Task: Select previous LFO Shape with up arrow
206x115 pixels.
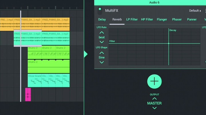Action: (x=102, y=53)
